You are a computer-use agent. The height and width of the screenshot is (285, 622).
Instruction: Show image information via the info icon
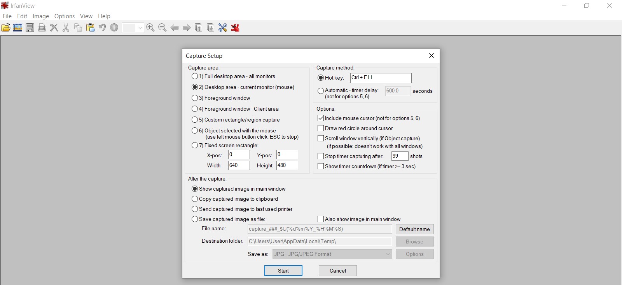(x=114, y=28)
